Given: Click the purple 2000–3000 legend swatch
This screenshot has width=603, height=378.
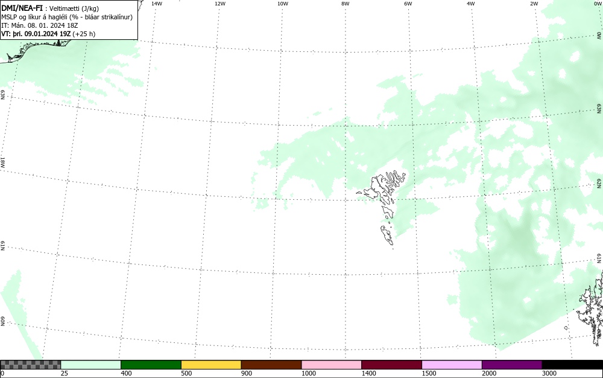Looking at the screenshot, I should pyautogui.click(x=512, y=365).
